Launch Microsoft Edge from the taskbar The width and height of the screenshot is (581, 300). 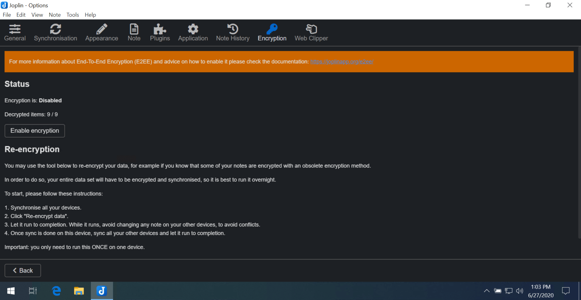(x=56, y=291)
